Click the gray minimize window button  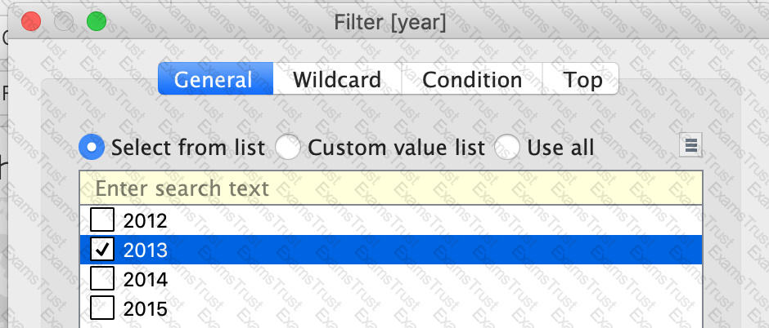pos(64,22)
